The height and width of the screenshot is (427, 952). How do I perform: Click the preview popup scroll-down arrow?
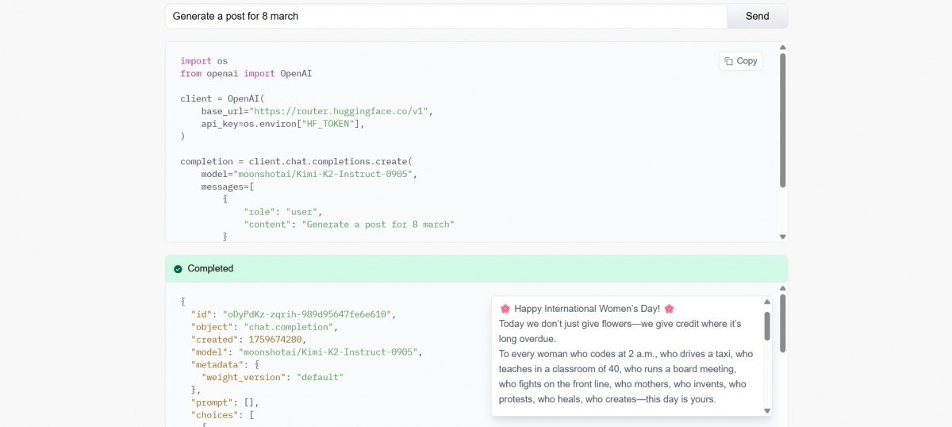pos(767,410)
